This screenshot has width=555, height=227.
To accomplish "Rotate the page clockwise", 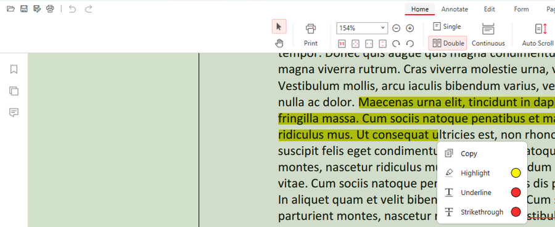I will pos(396,44).
